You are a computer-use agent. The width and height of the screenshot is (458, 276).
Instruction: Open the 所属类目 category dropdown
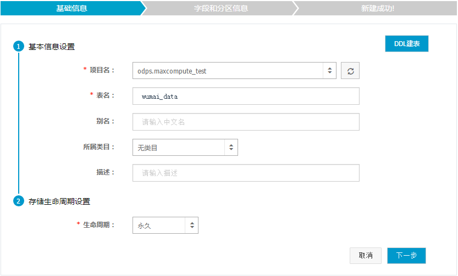pyautogui.click(x=185, y=147)
